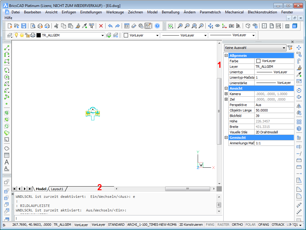
Task: Toggle RASTER grid in status bar
Action: coord(223,225)
